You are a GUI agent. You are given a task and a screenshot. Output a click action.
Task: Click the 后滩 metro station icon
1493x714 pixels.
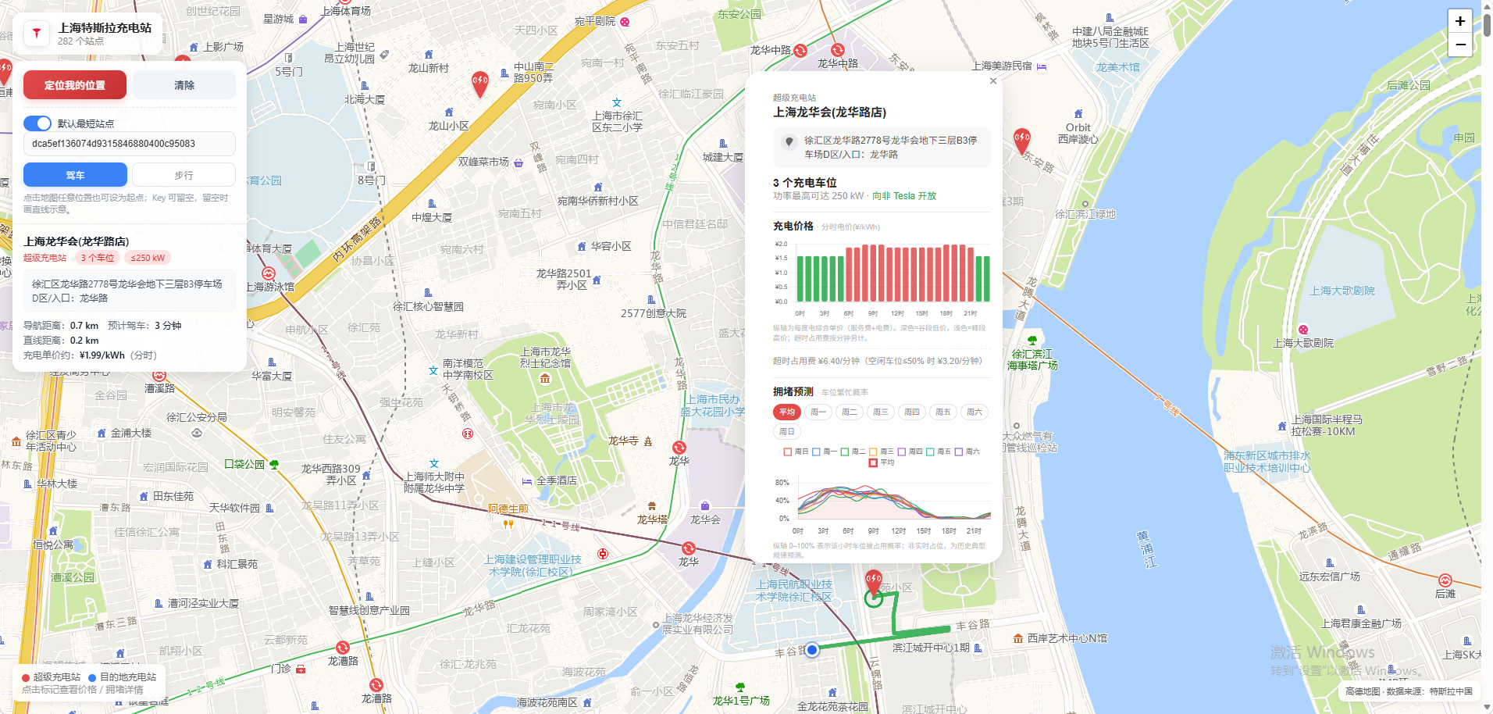pyautogui.click(x=1445, y=580)
